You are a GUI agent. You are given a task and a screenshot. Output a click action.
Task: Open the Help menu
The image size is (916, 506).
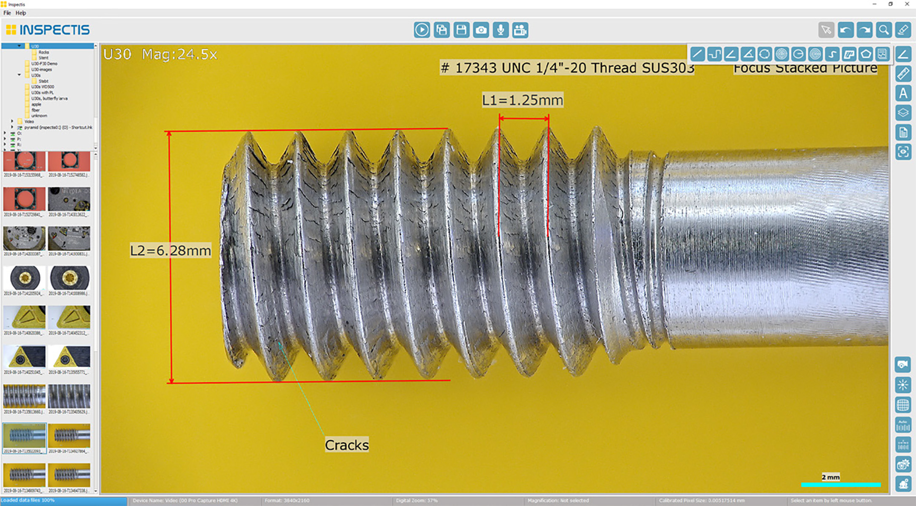21,13
